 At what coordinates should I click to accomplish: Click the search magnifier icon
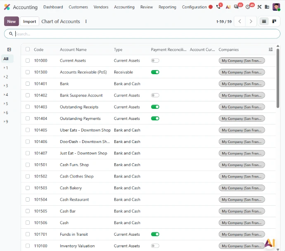click(x=11, y=34)
